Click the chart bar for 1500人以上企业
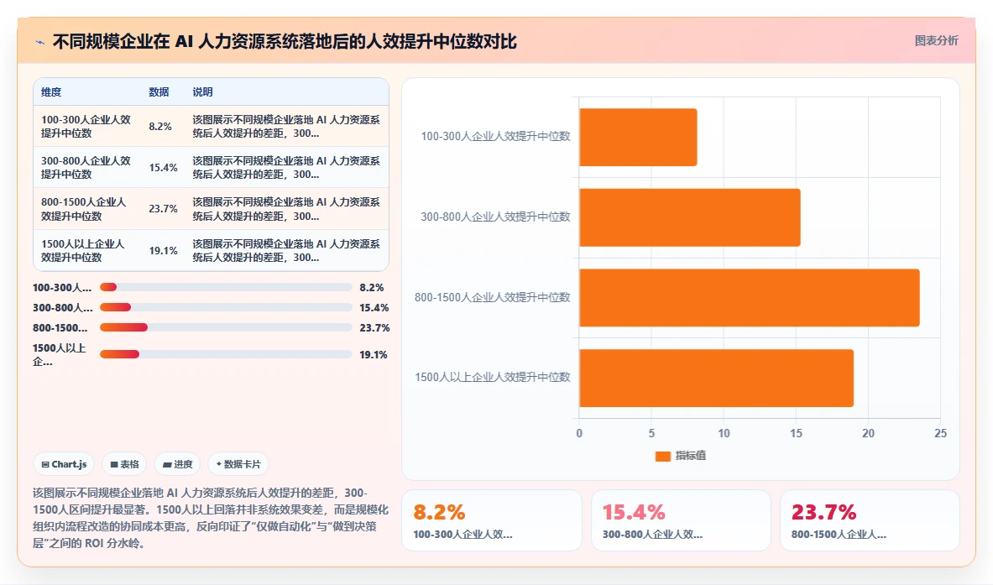Screen dimensions: 993x585 click(716, 378)
